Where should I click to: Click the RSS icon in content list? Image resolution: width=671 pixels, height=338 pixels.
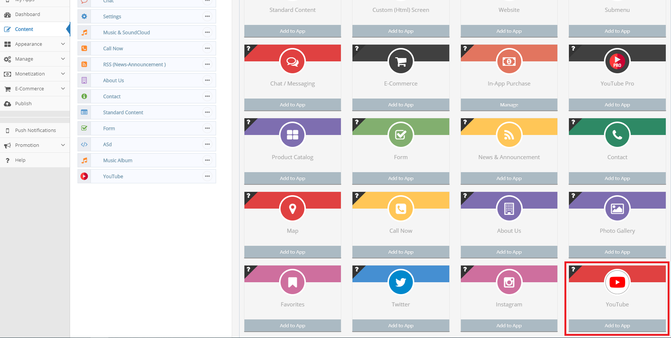pyautogui.click(x=84, y=64)
